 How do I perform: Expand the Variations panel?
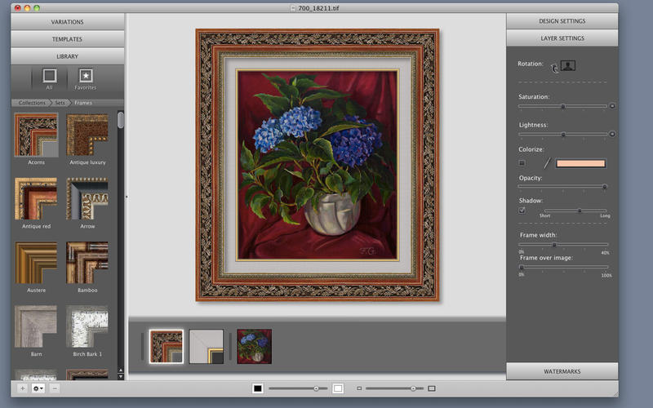[68, 22]
